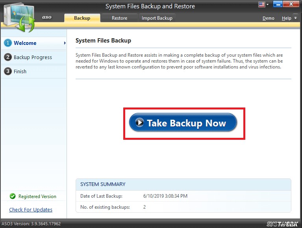Click the step 2 number circle icon

point(8,57)
